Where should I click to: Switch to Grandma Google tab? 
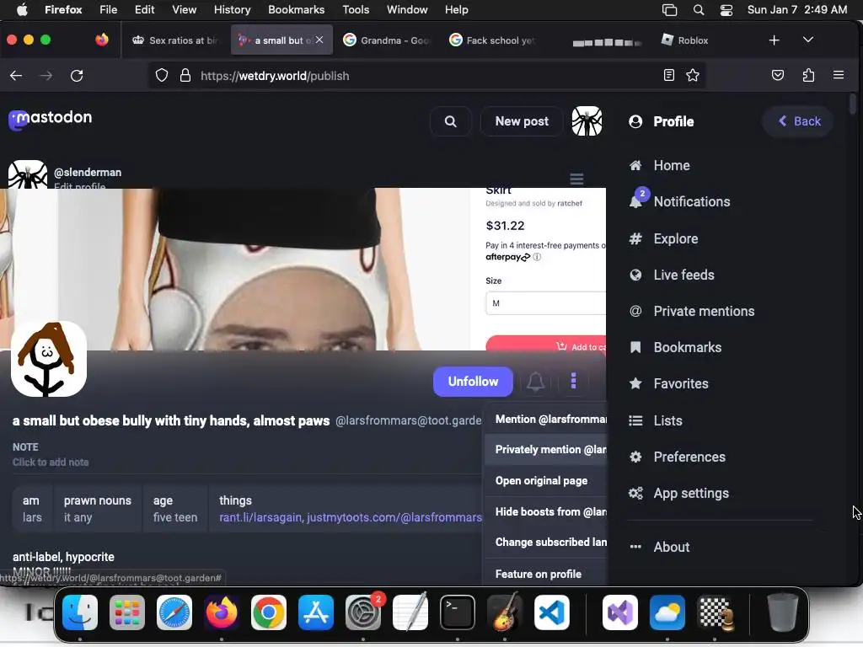click(x=388, y=40)
